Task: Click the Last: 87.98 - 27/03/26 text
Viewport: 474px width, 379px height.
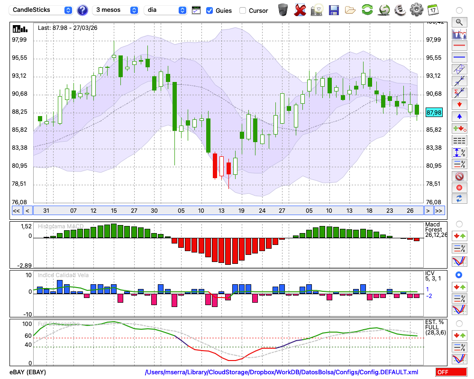Action: [67, 28]
